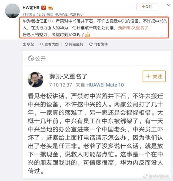Open the HUAWEI Mate 10 source link

tap(105, 85)
